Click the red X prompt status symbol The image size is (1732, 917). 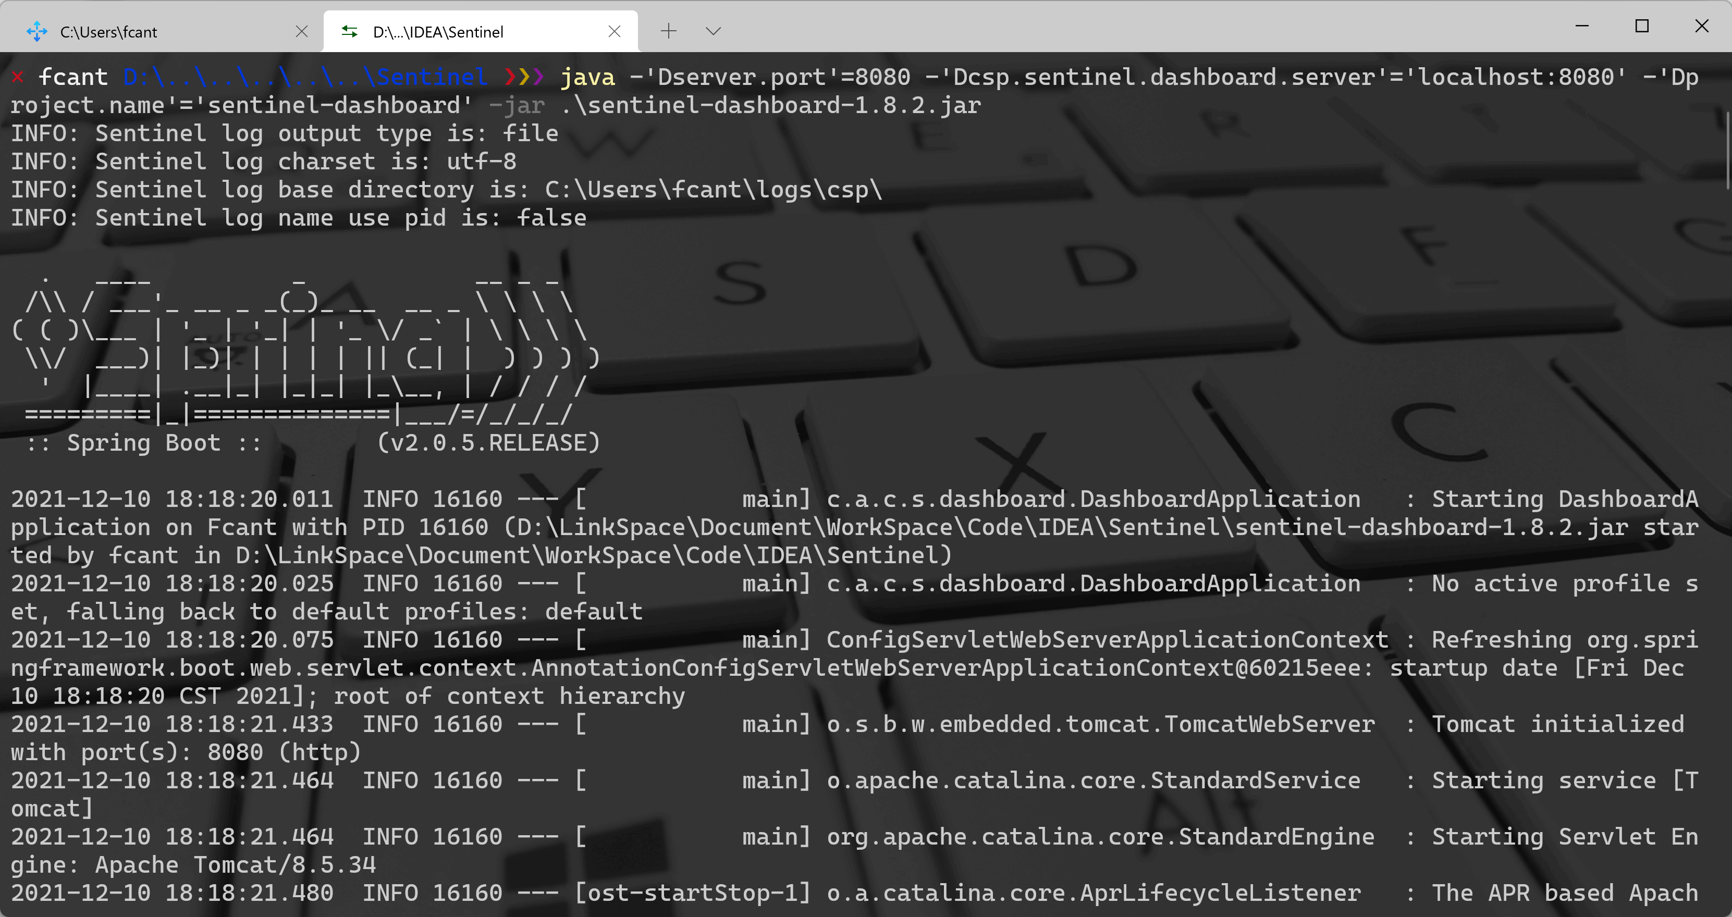coord(18,77)
